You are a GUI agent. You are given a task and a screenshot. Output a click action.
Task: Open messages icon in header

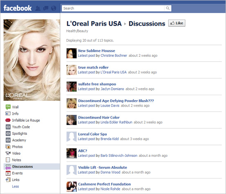pyautogui.click(x=46, y=8)
